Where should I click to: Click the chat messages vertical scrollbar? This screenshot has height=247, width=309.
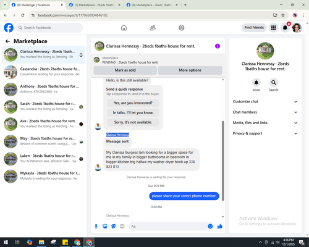[222, 161]
